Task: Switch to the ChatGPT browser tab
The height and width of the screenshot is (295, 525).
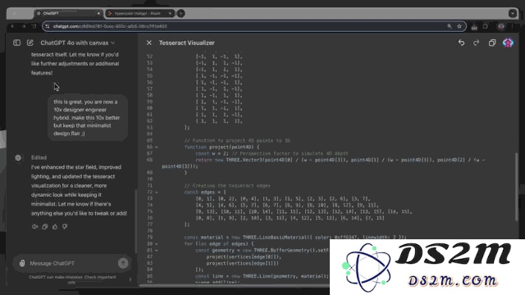Action: coord(68,13)
